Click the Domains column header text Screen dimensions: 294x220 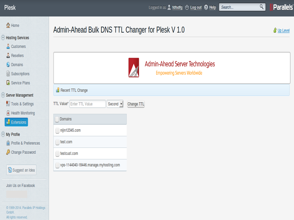(66, 119)
